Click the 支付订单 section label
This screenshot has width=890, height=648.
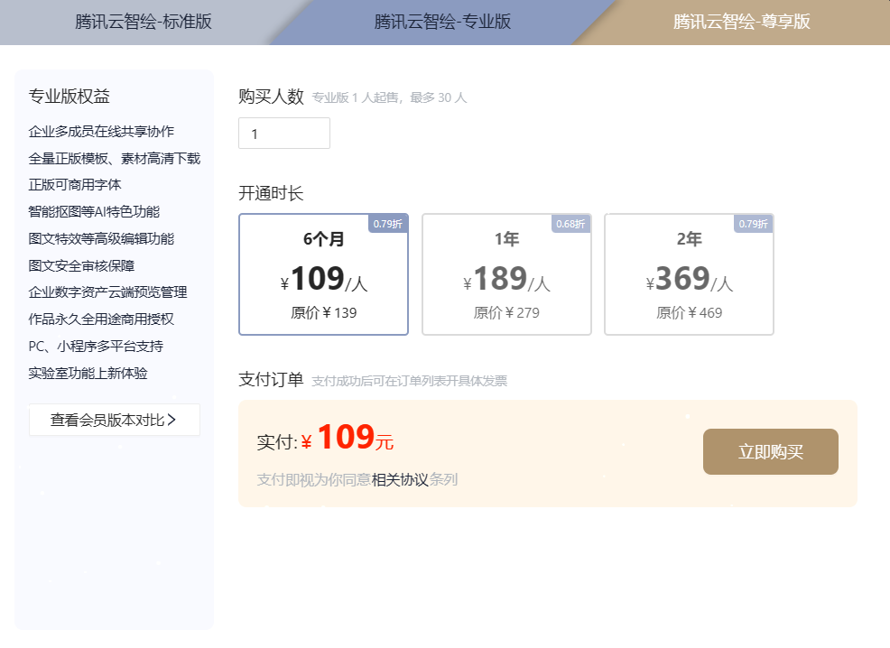[x=271, y=379]
